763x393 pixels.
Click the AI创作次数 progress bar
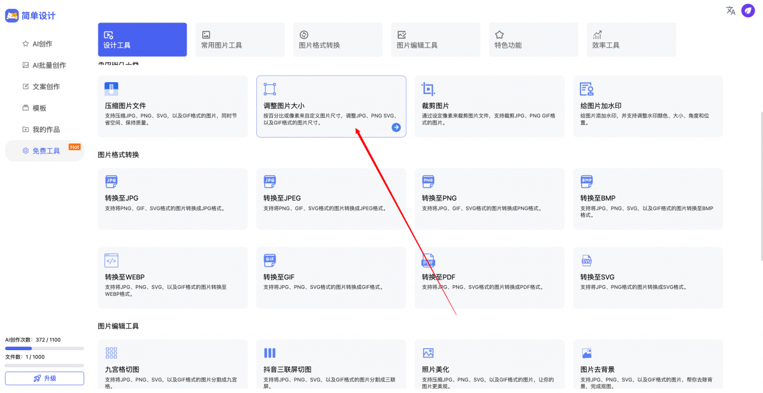click(45, 348)
